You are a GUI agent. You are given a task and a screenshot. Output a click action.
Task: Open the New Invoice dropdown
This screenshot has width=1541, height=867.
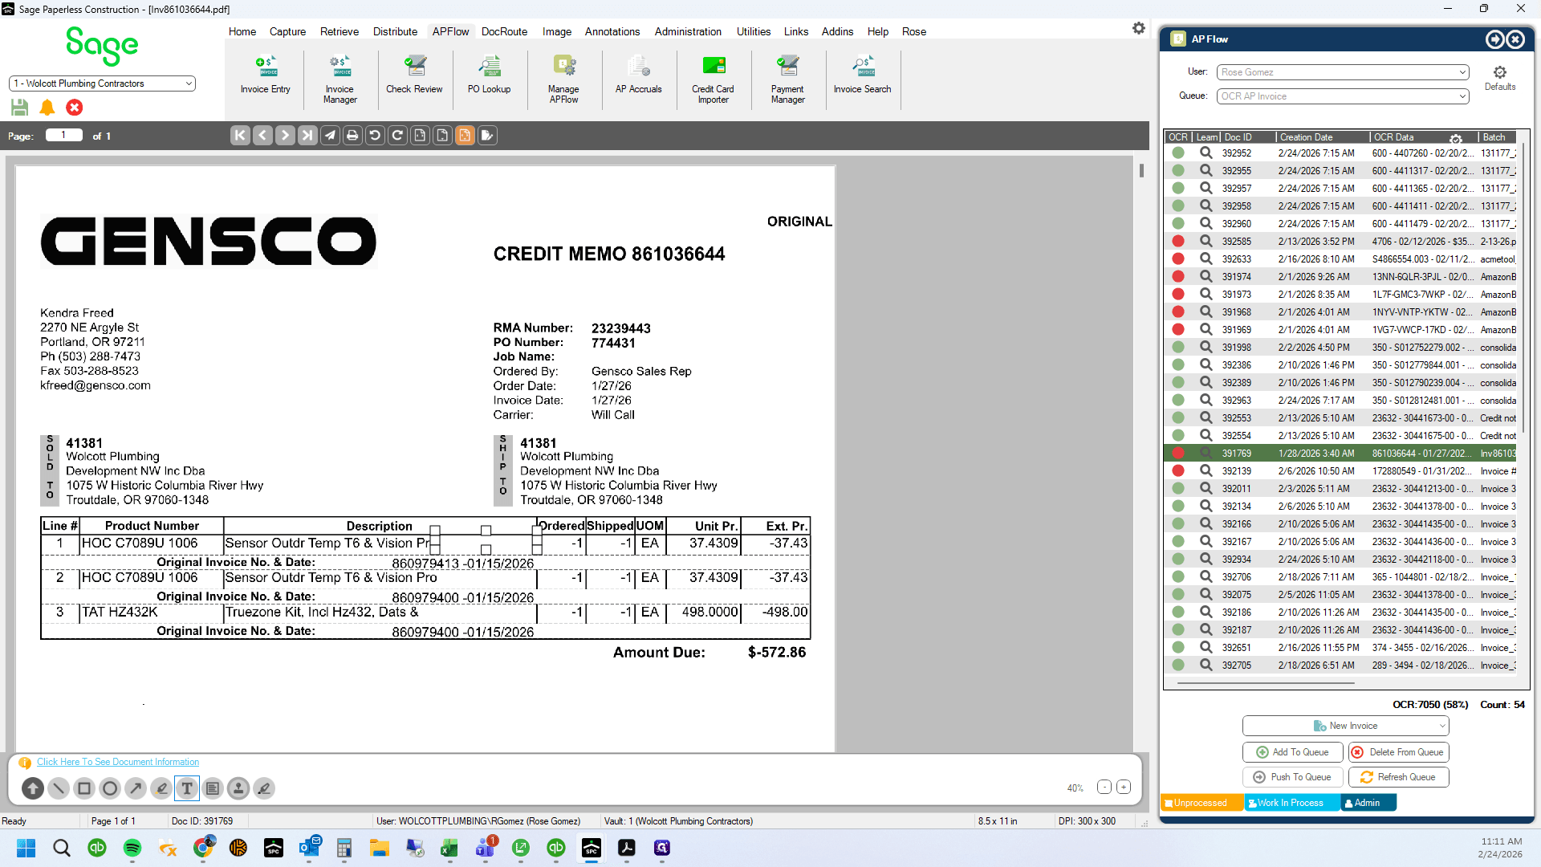click(x=1346, y=726)
